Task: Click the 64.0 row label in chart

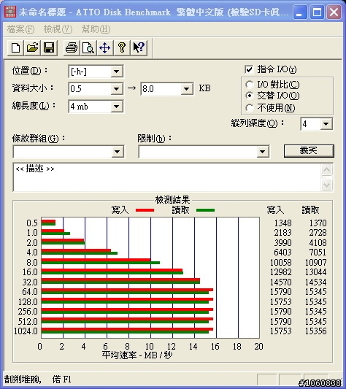Action: (30, 291)
